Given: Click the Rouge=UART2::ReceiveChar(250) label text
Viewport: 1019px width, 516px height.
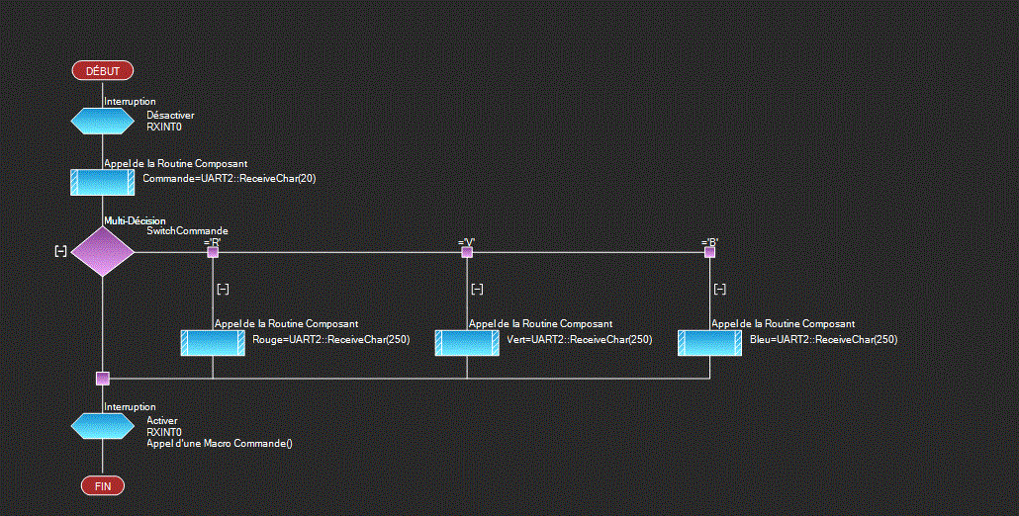Looking at the screenshot, I should (330, 340).
